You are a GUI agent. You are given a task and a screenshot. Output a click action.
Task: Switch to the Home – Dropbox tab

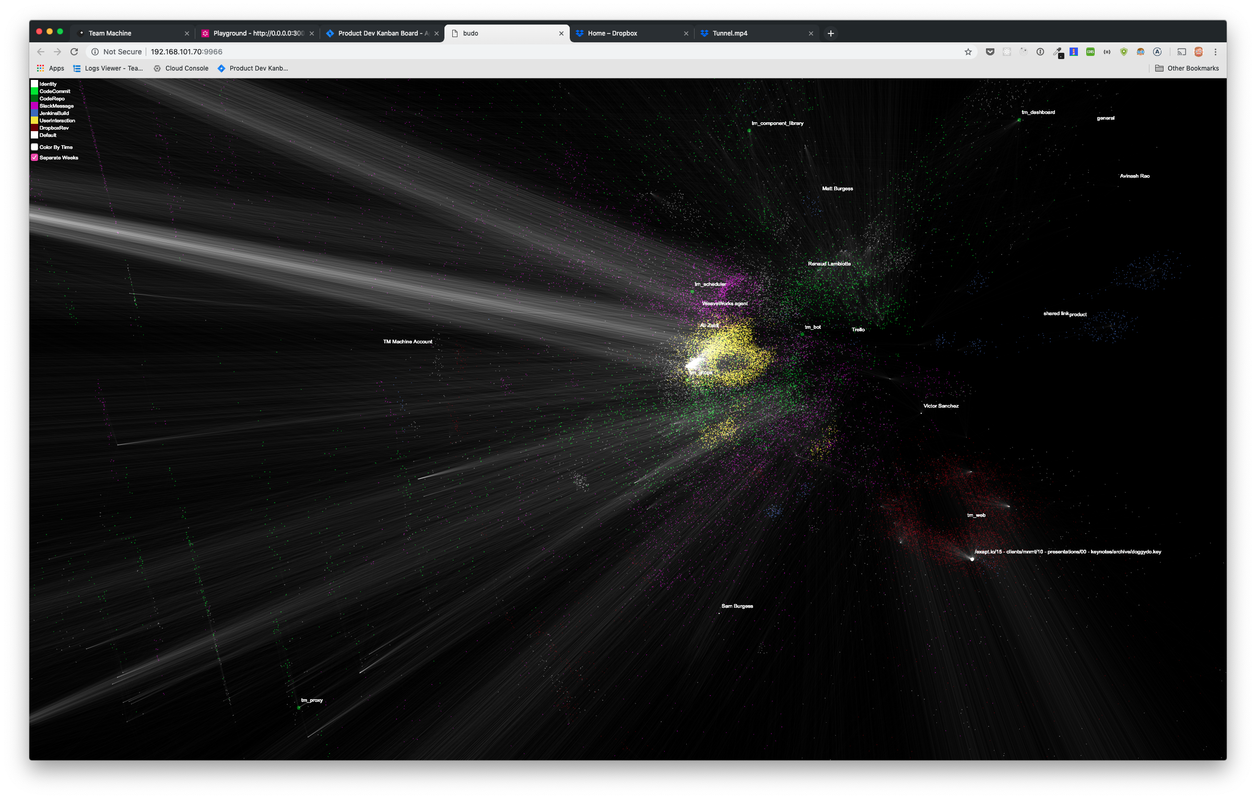(632, 33)
